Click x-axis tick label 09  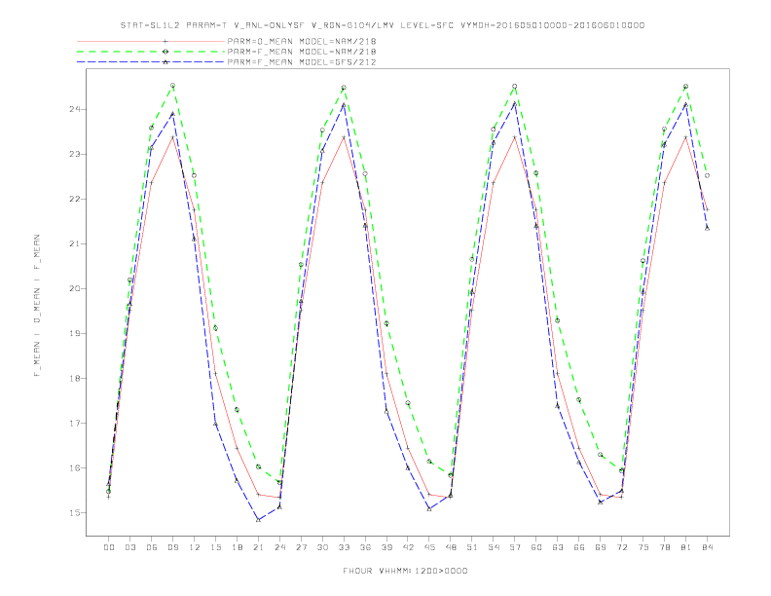pos(172,547)
